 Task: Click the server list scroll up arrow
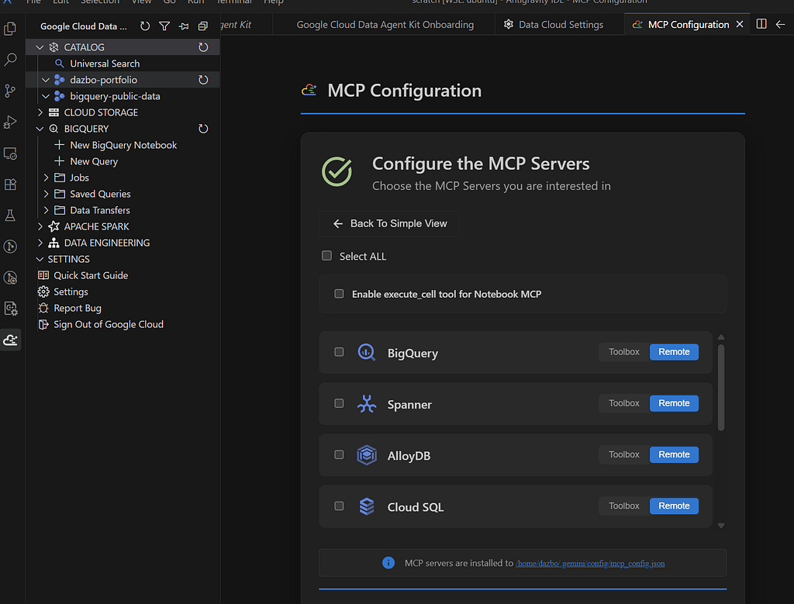[721, 337]
